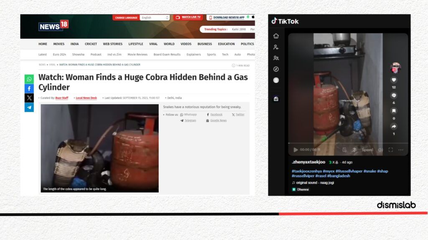Click the TikTok share arrow icon
This screenshot has width=428, height=240.
click(394, 126)
